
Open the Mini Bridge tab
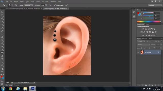pyautogui.click(x=9, y=85)
